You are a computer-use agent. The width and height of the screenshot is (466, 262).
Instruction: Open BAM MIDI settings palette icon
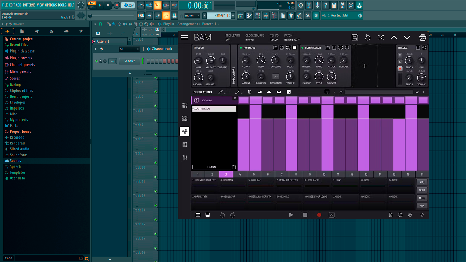pyautogui.click(x=400, y=215)
